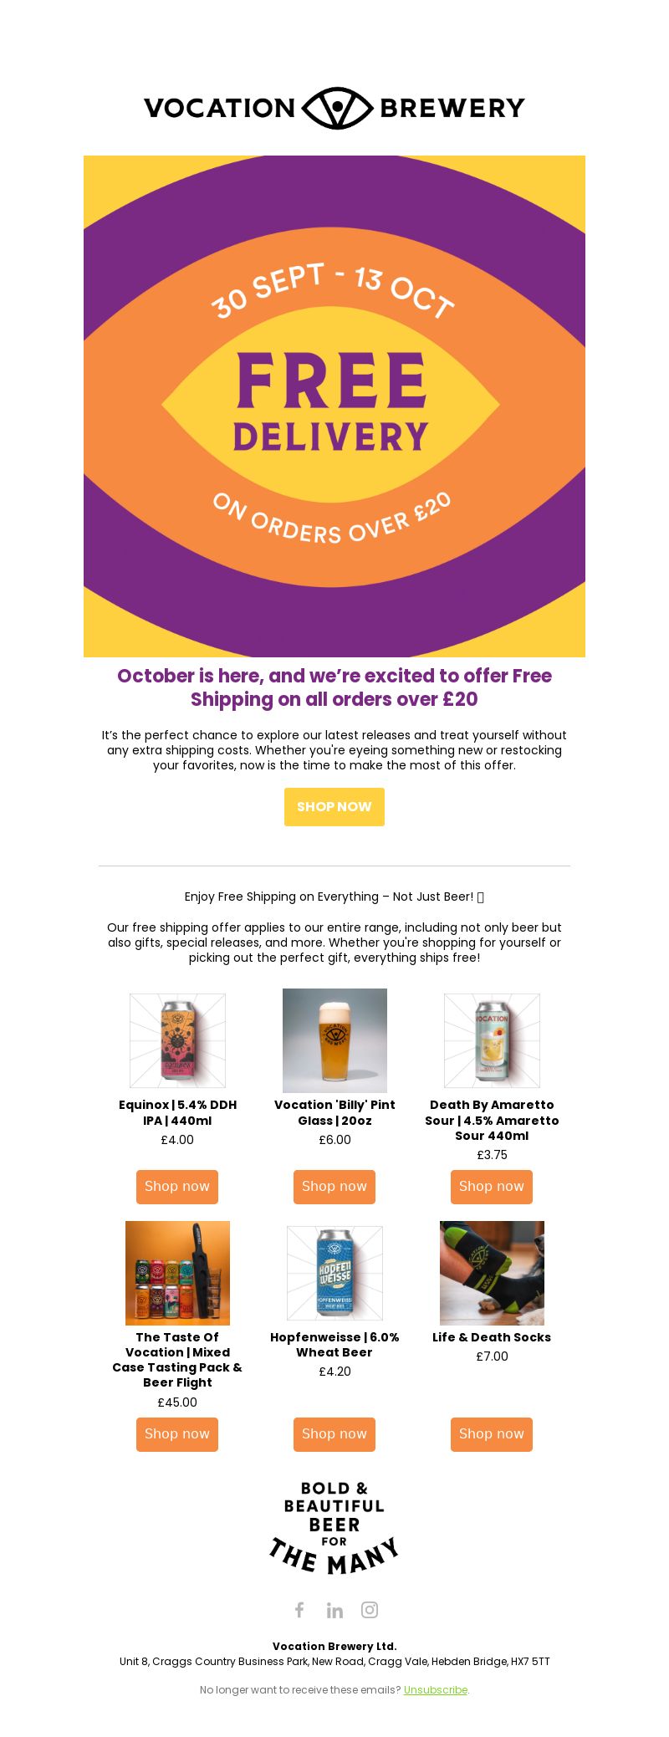Shop now for Death By Amaretto Sour
Screen dimensions: 669x1737
pos(492,1187)
